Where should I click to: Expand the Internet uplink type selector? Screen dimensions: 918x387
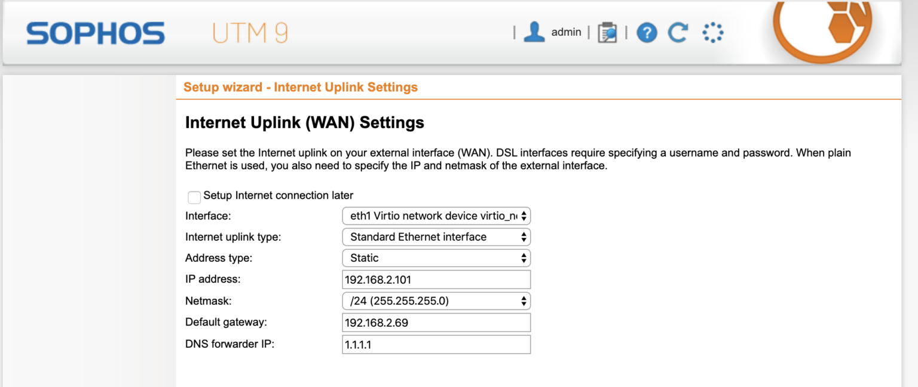436,237
